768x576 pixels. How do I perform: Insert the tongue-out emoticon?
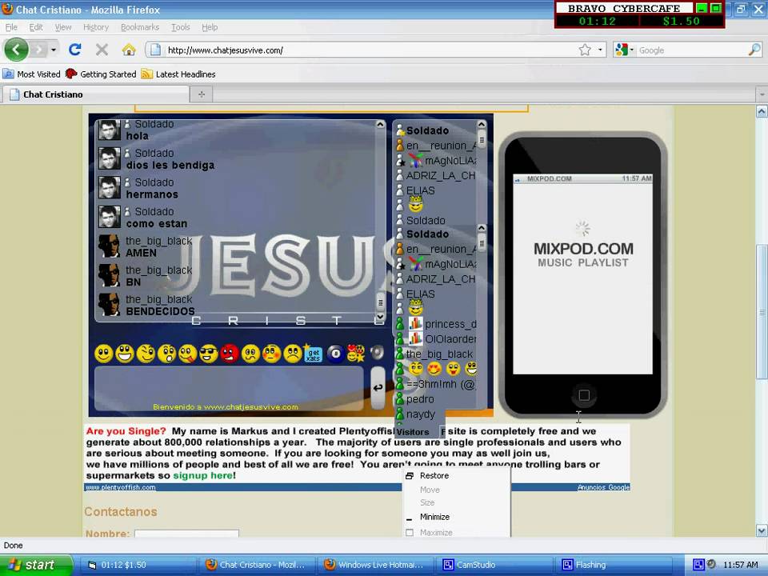(187, 353)
